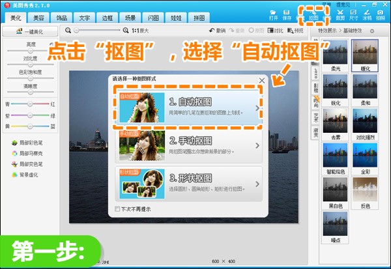Image resolution: width=391 pixels, height=269 pixels.
Task: Choose the 2. 手动抠图 option
Action: 188,145
